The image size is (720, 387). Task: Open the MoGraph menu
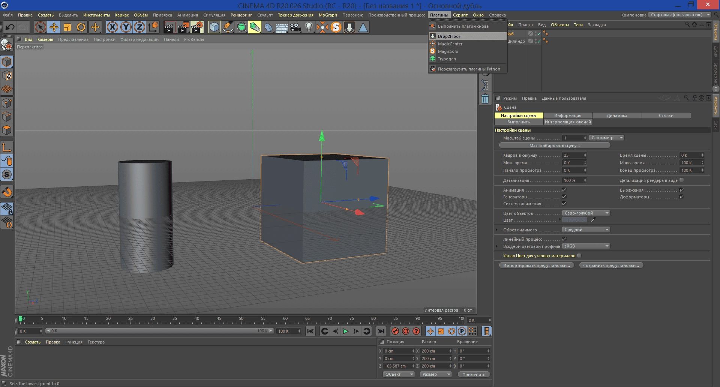click(328, 15)
